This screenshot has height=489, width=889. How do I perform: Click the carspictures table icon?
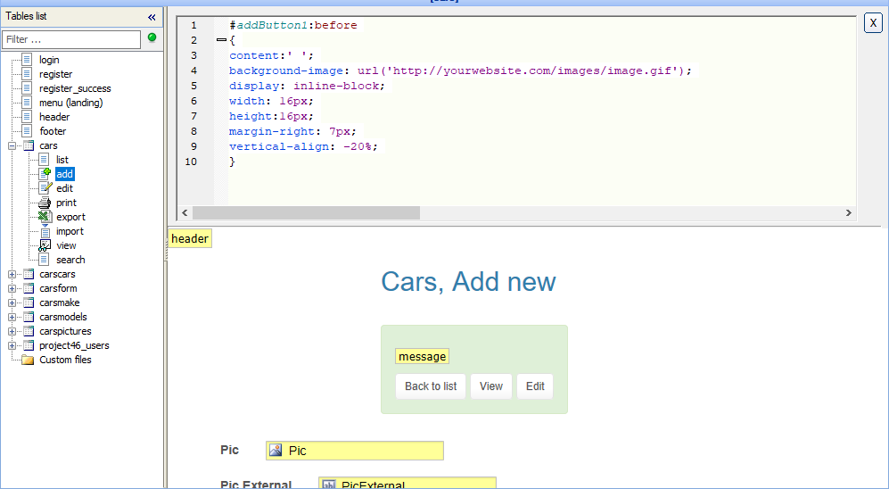(28, 331)
